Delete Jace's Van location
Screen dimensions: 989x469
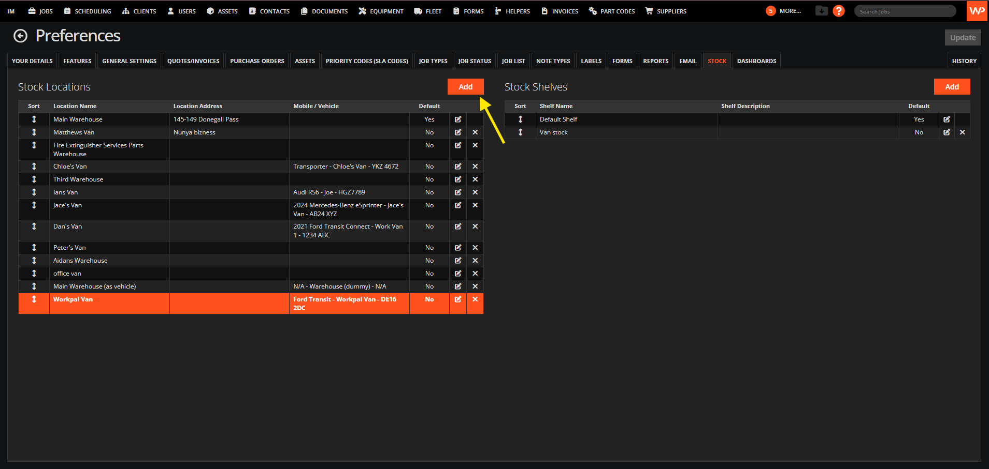[x=475, y=205]
